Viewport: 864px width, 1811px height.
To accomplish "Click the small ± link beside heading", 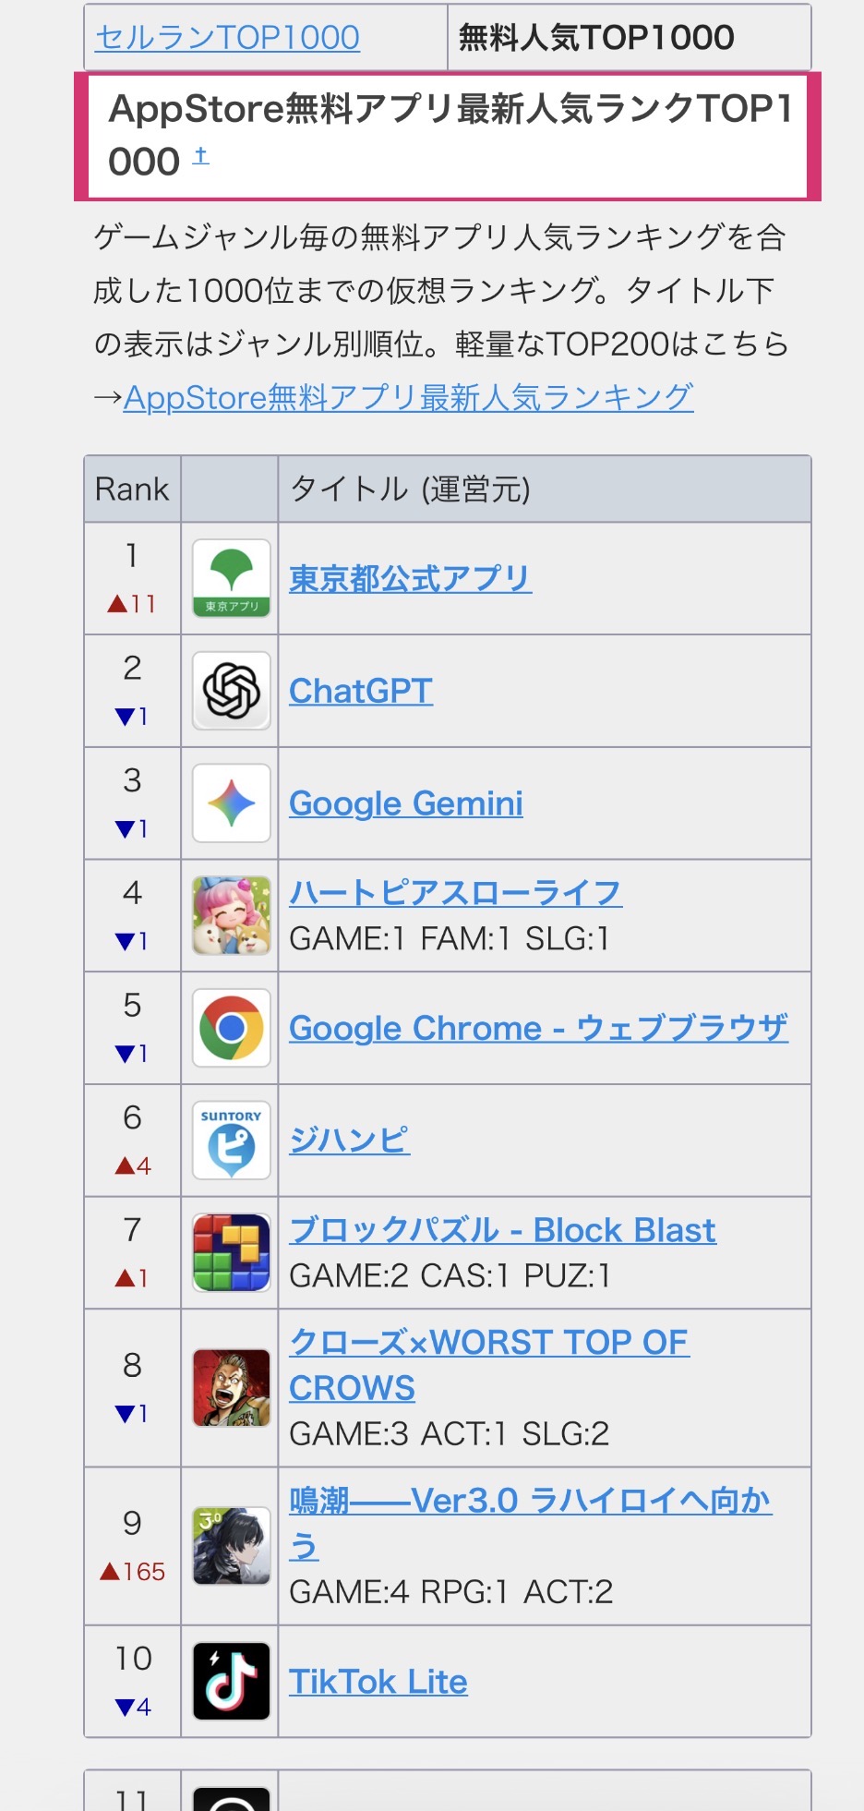I will (200, 156).
